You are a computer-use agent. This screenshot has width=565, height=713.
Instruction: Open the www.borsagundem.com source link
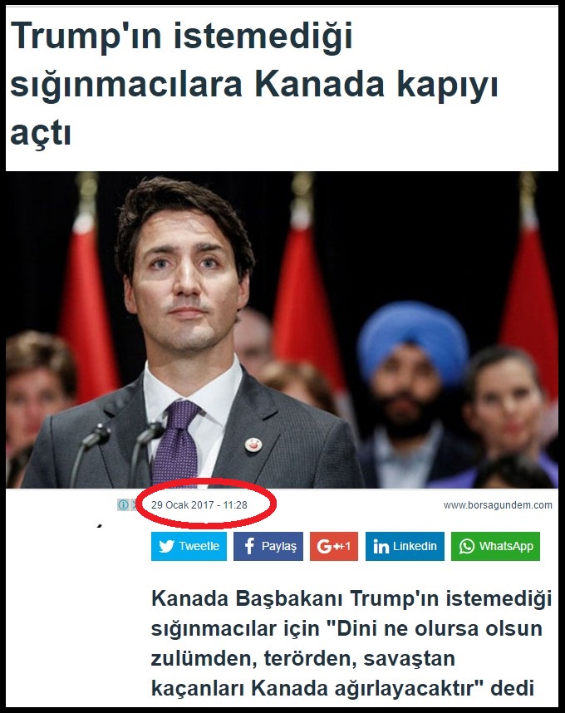(x=498, y=504)
